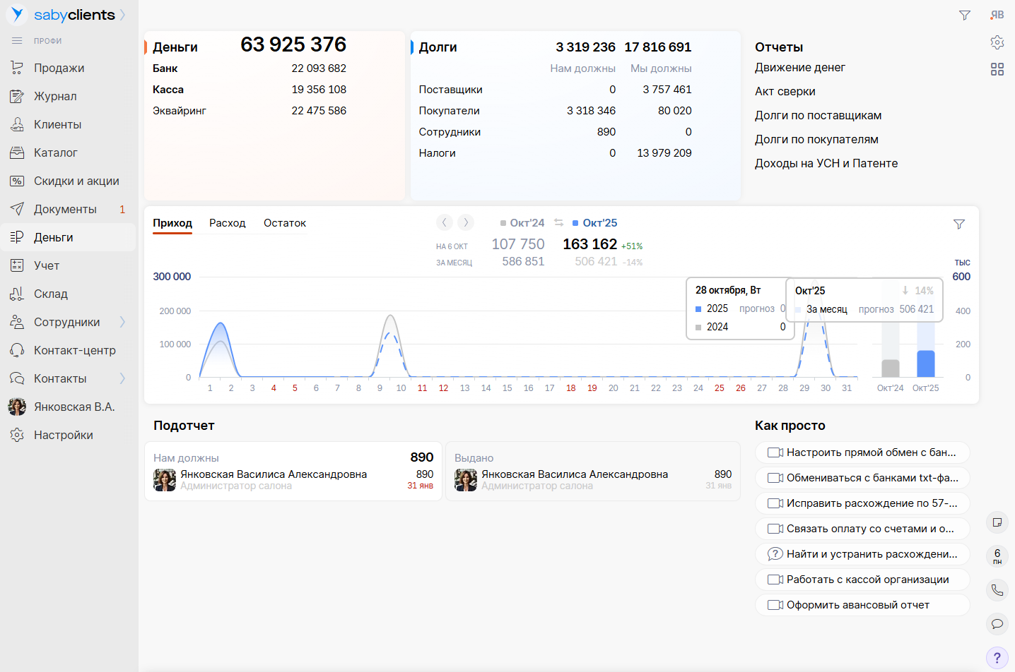Expand the Сотрудники menu chevron
The width and height of the screenshot is (1015, 672).
(122, 322)
